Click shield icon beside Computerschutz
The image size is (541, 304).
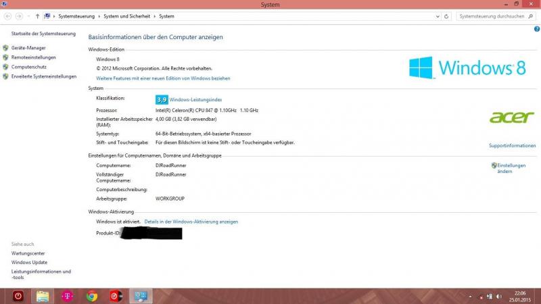[x=5, y=67]
